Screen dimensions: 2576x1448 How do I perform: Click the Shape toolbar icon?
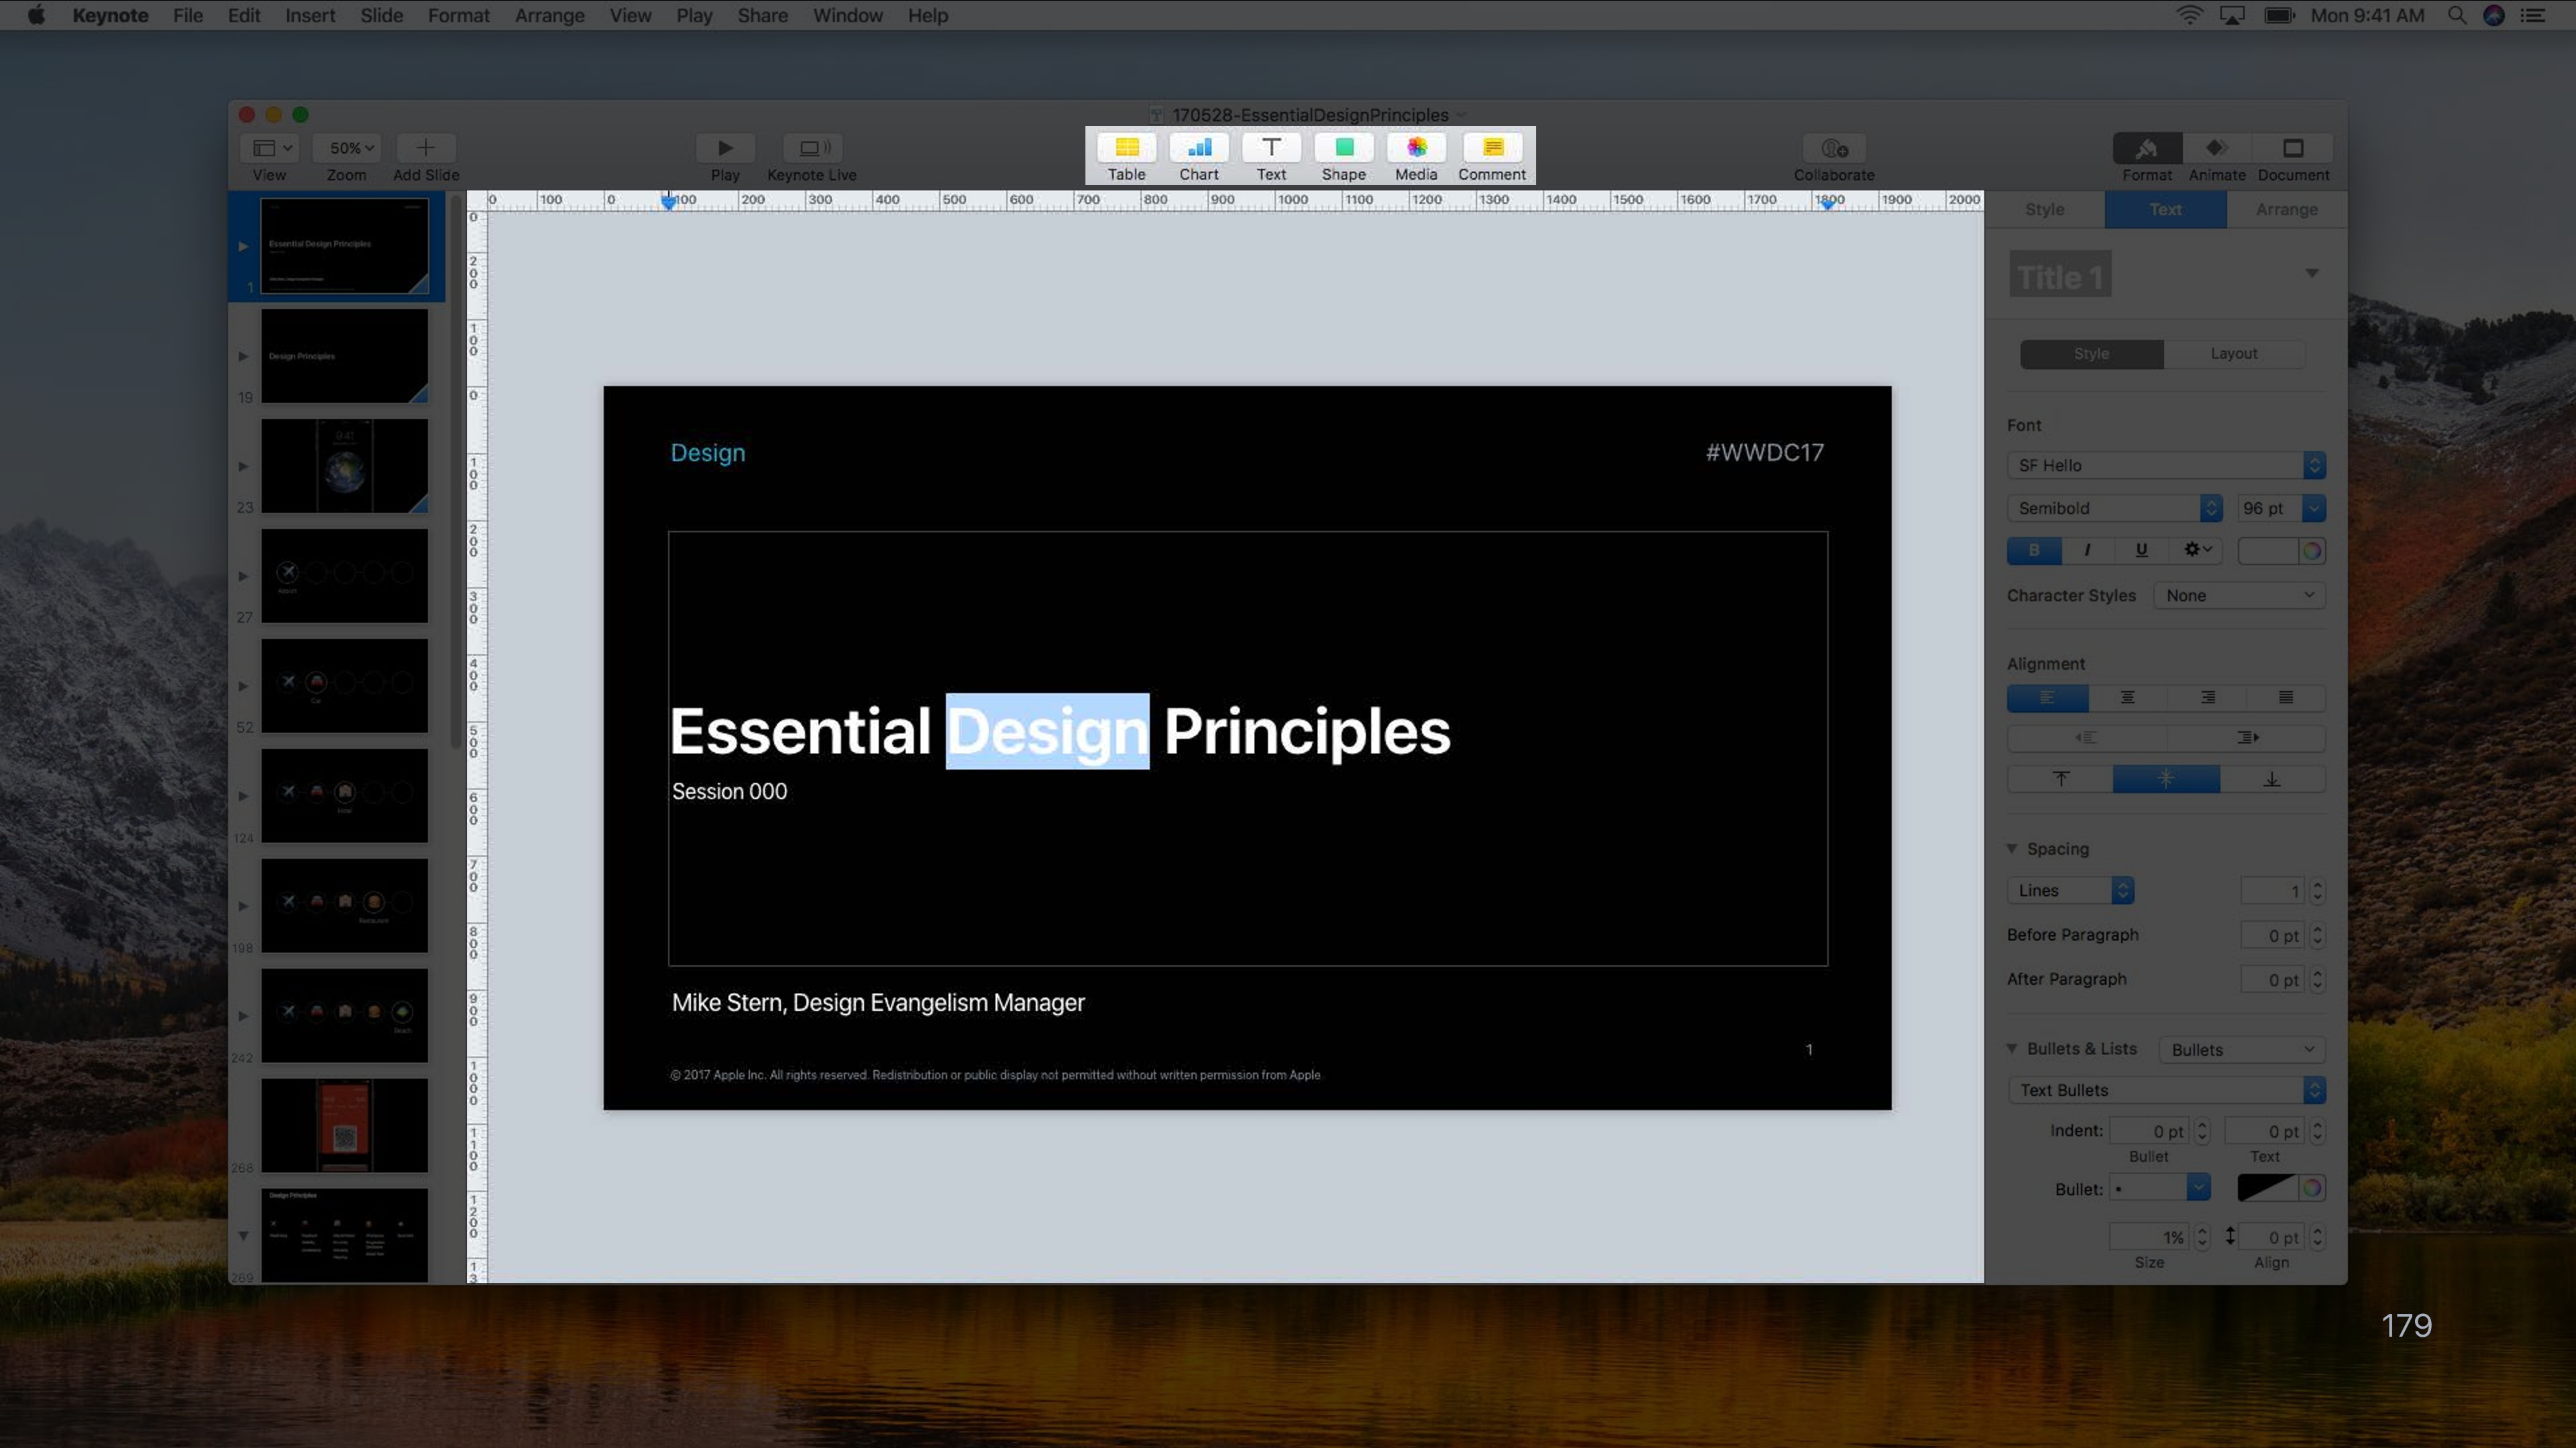(1343, 148)
